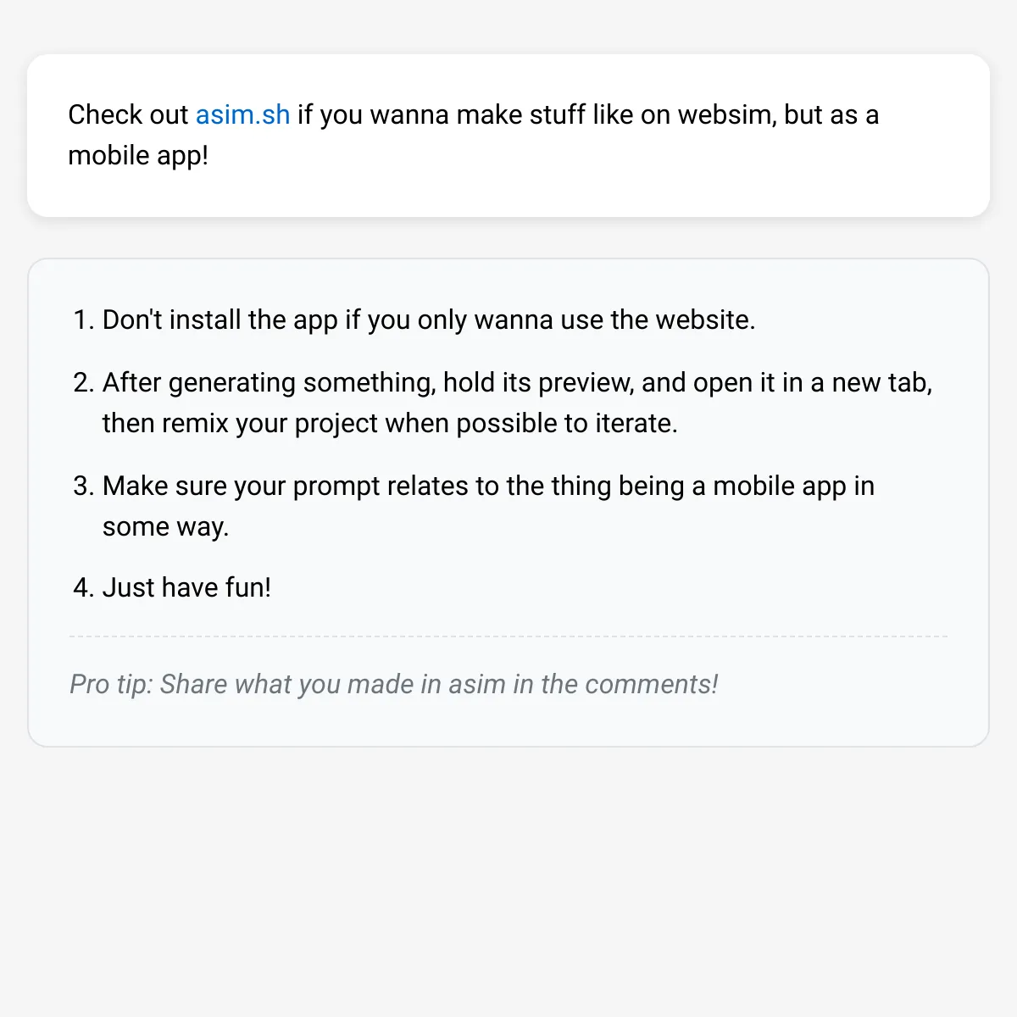Click the list number 1 marker

(84, 320)
